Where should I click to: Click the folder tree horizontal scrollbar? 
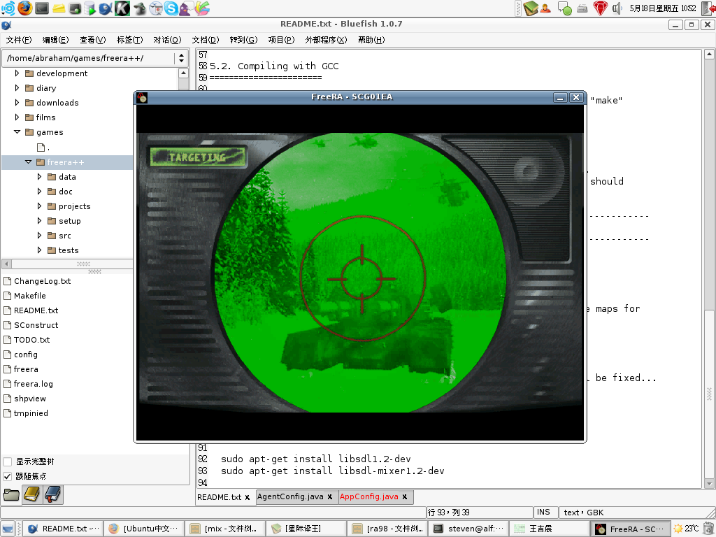coord(84,264)
